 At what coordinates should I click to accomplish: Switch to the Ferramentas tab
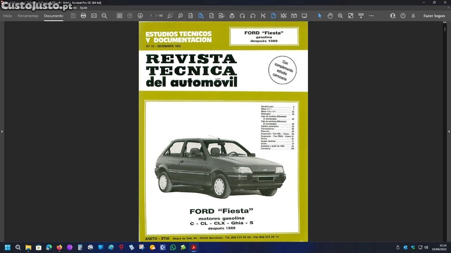[x=28, y=16]
